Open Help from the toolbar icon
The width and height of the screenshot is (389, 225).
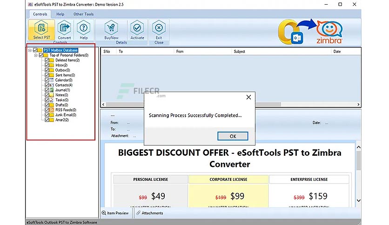[x=84, y=30]
